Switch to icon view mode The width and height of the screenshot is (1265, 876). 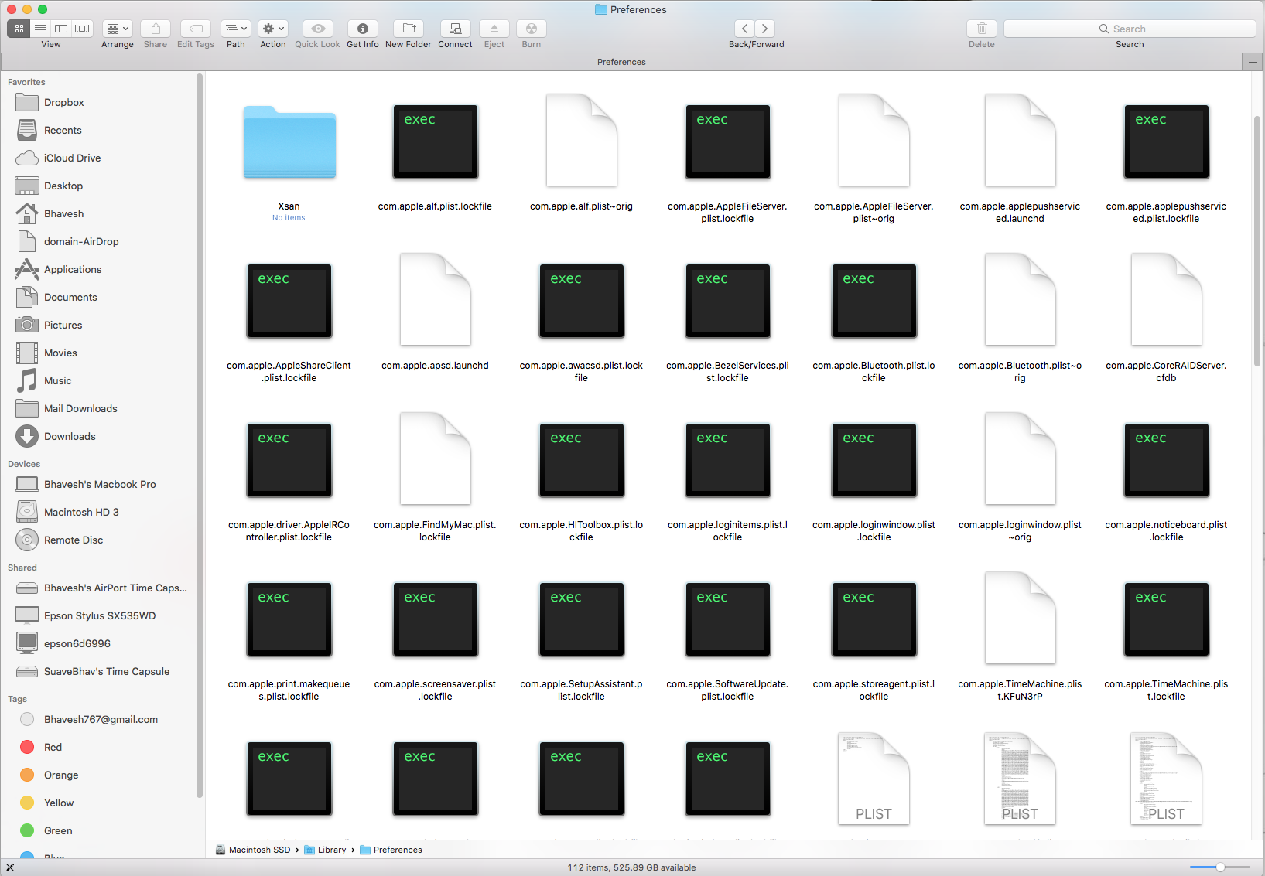19,29
